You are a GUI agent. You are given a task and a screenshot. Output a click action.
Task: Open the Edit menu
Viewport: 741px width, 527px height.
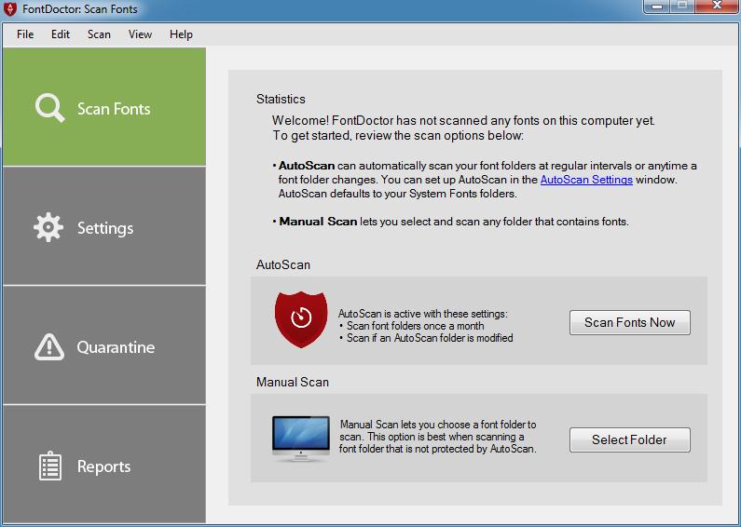pyautogui.click(x=61, y=34)
